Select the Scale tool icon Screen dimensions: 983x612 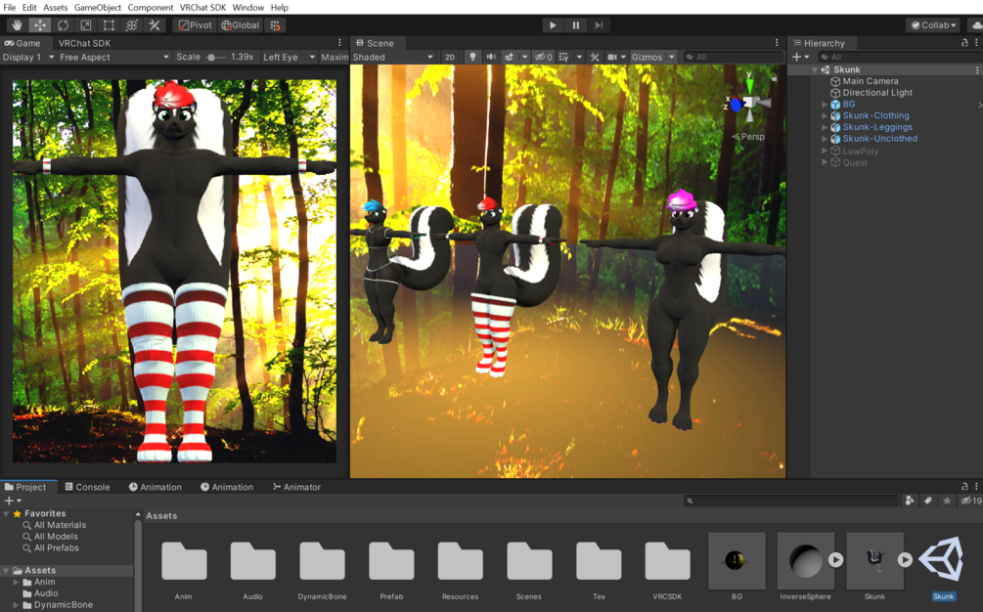point(85,25)
